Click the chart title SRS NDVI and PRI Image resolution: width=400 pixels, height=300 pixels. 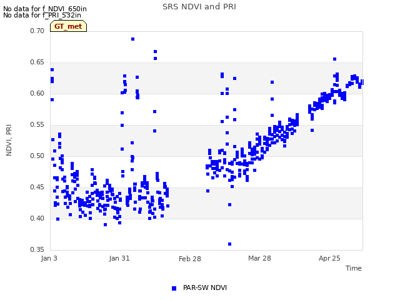(x=199, y=7)
